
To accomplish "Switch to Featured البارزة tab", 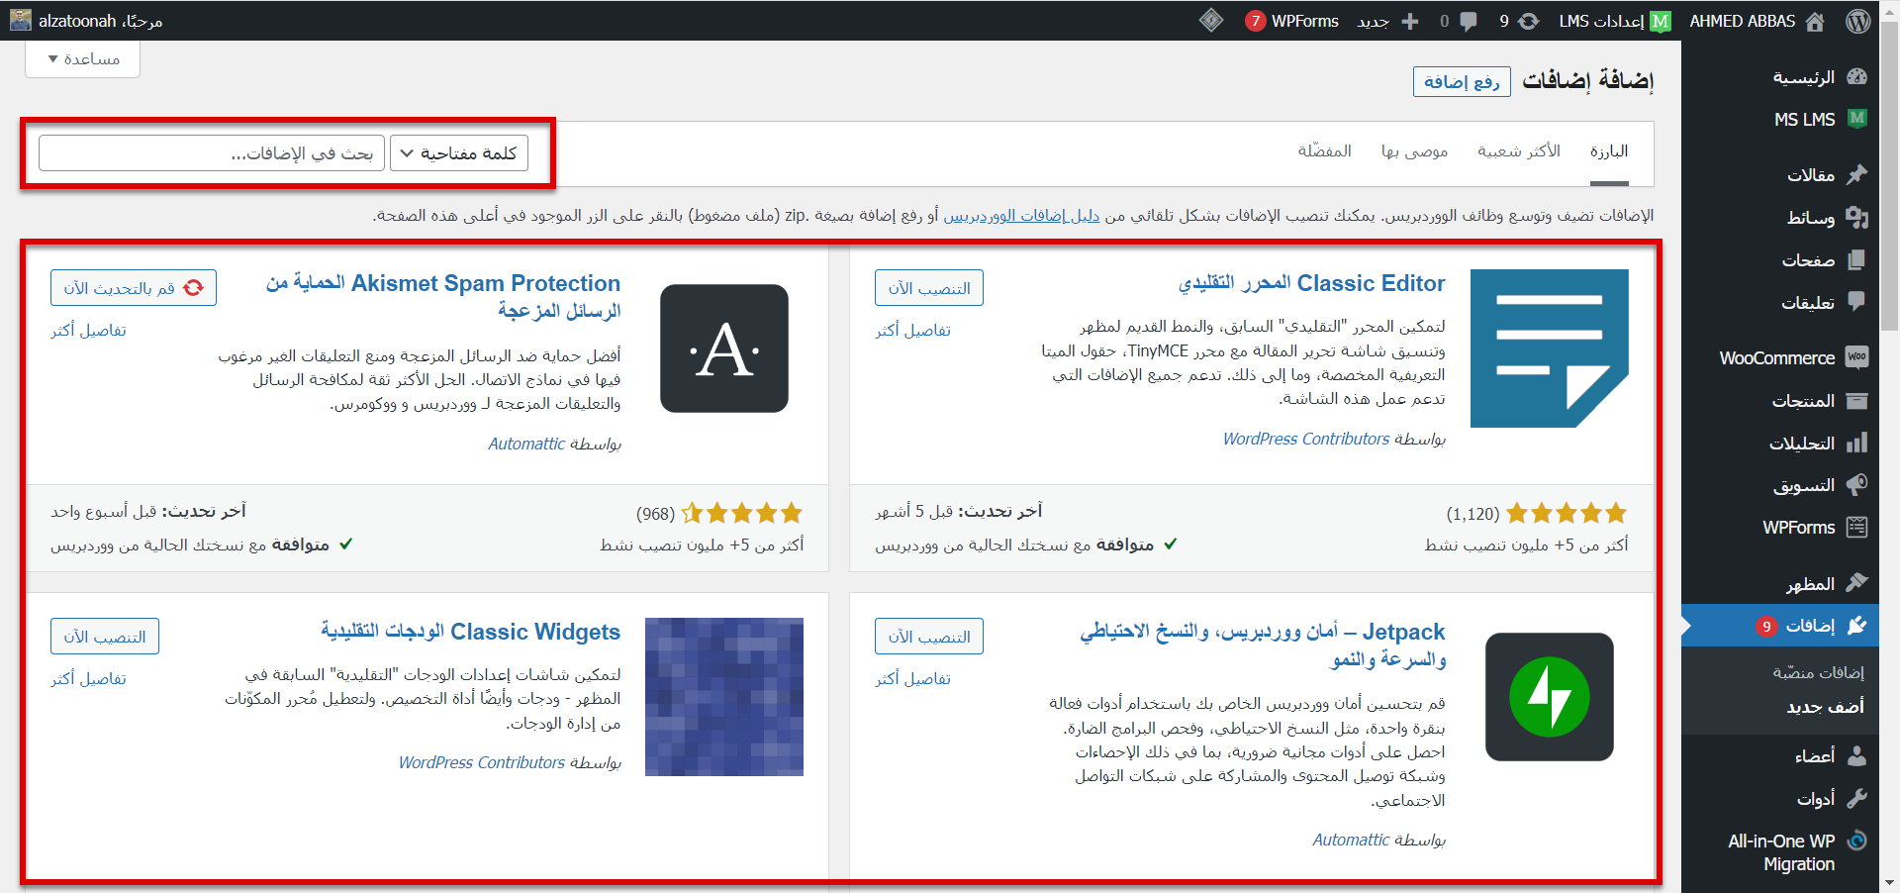I will 1609,151.
